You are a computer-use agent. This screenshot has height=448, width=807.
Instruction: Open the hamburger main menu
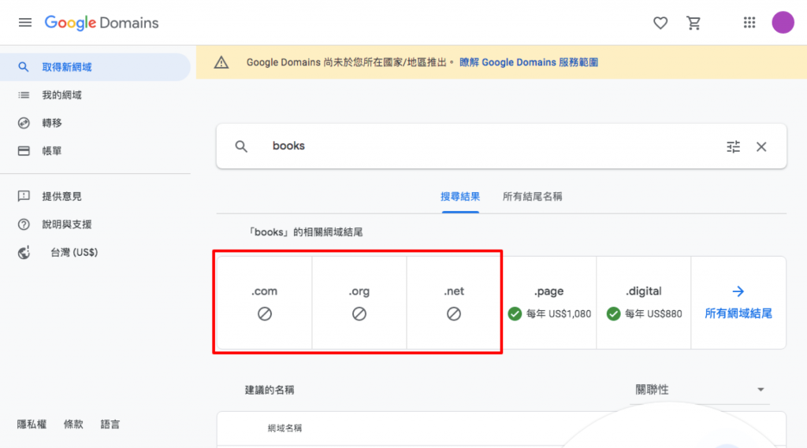coord(25,23)
